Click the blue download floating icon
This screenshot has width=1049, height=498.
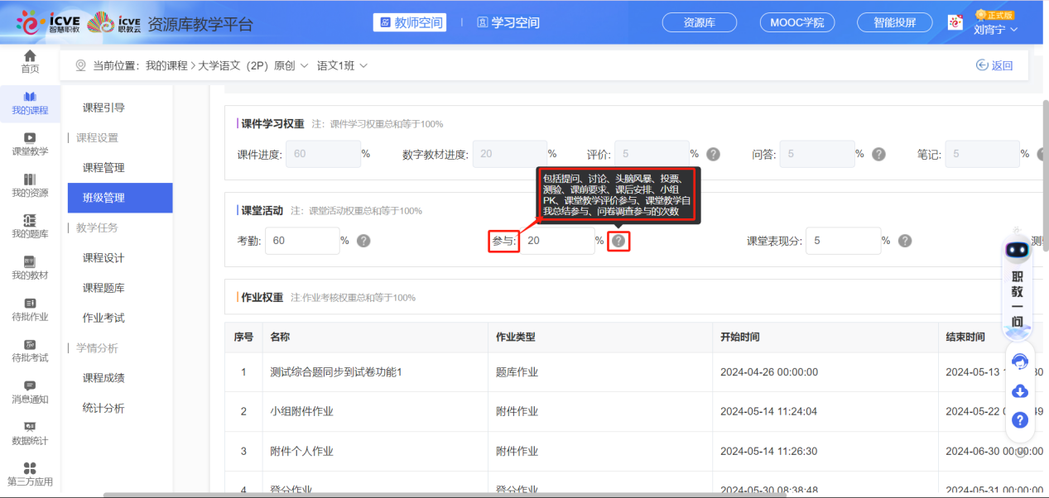point(1020,391)
